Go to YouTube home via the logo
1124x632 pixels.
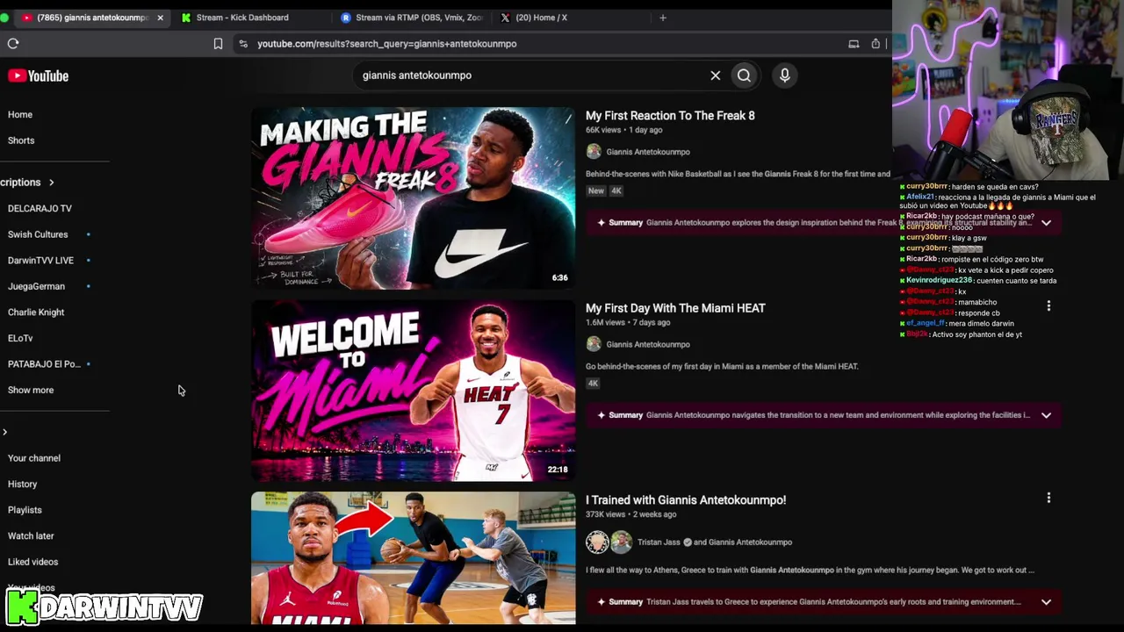(39, 75)
